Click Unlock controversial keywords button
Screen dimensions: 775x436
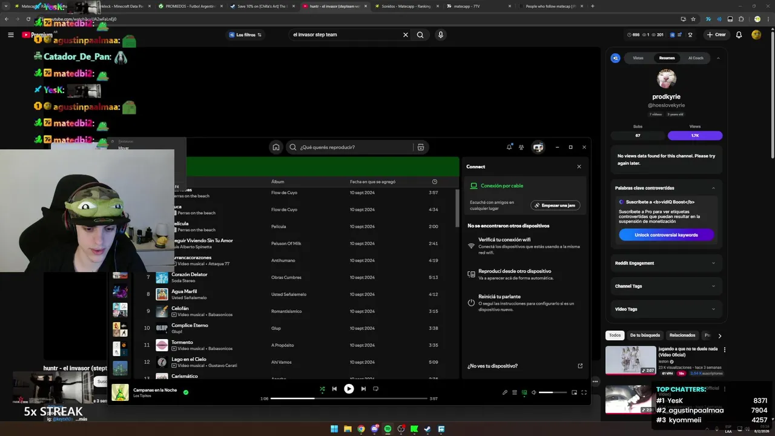tap(666, 235)
